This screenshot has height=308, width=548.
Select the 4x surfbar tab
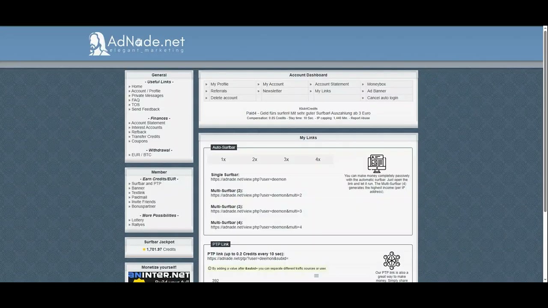point(318,160)
